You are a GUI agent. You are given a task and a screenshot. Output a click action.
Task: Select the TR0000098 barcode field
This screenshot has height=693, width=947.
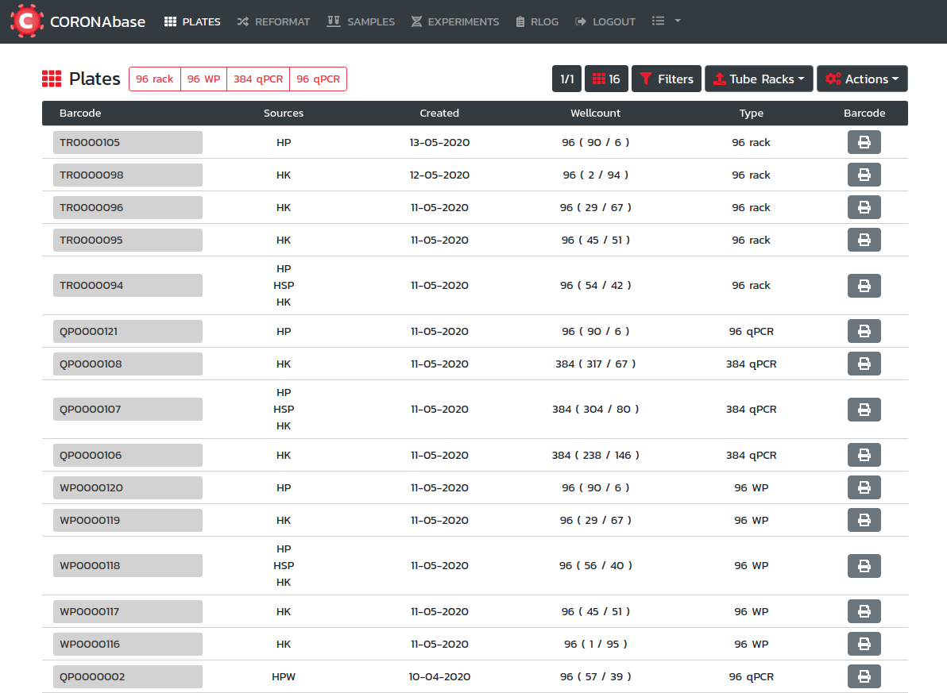click(x=127, y=175)
